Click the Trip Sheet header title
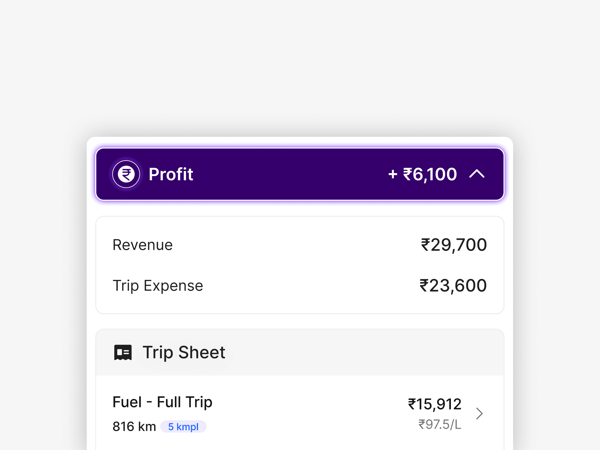Screen dimensions: 600x450 tap(184, 352)
